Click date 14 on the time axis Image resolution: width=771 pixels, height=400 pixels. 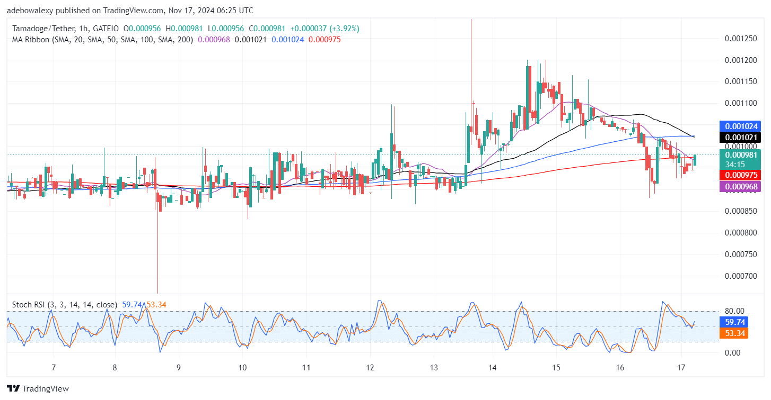click(x=493, y=367)
